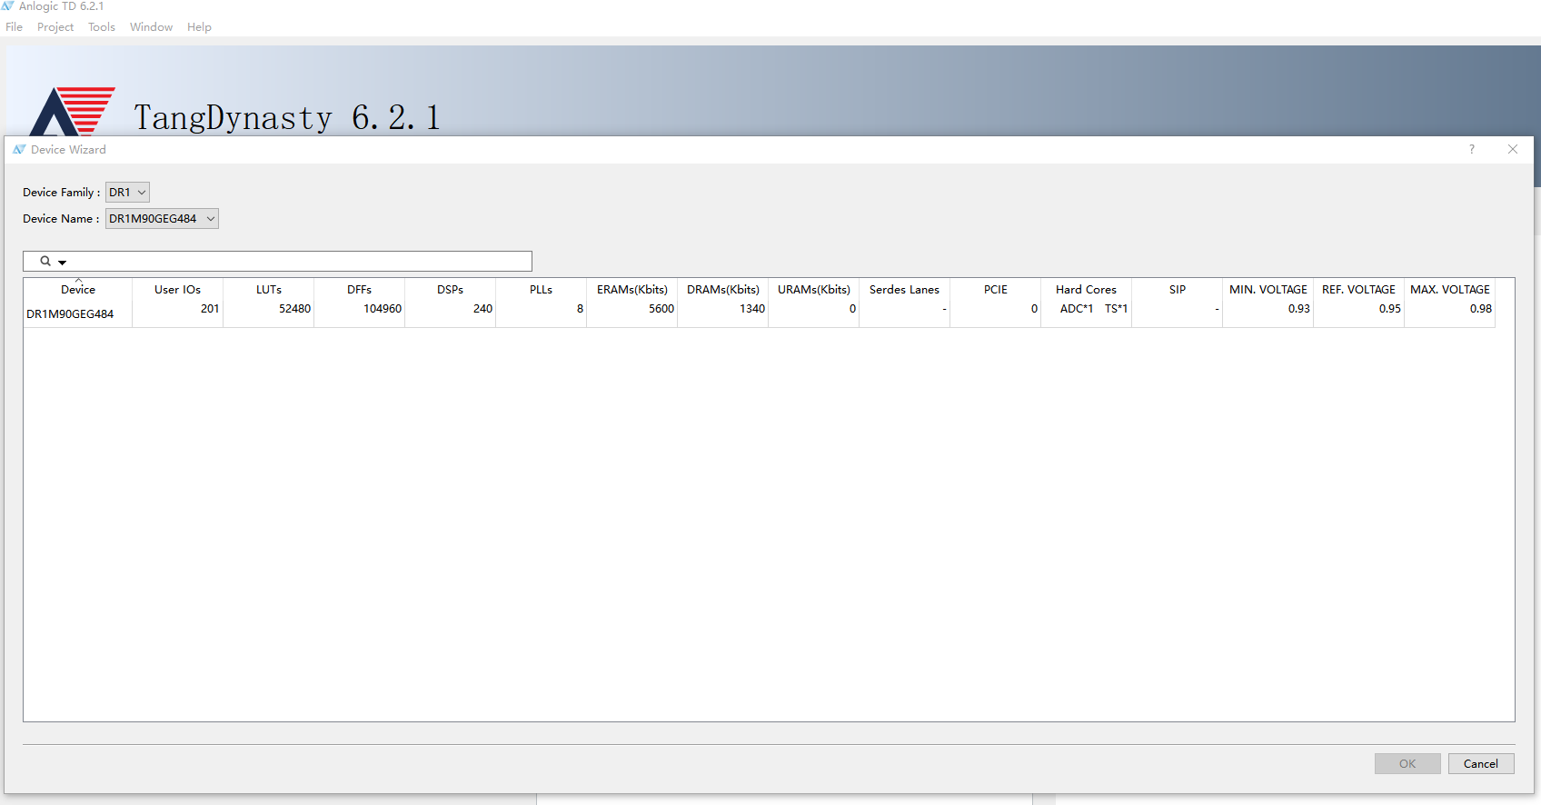Click the Device Wizard help question mark
Image resolution: width=1541 pixels, height=805 pixels.
click(1472, 149)
